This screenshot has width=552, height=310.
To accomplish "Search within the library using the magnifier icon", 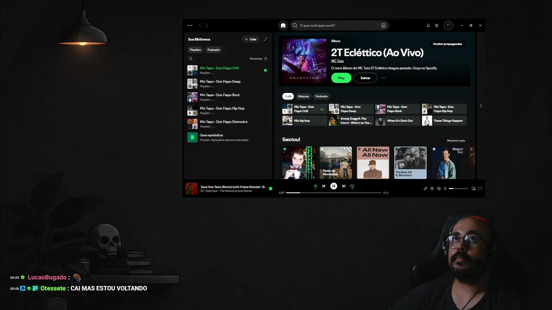I will coord(191,59).
